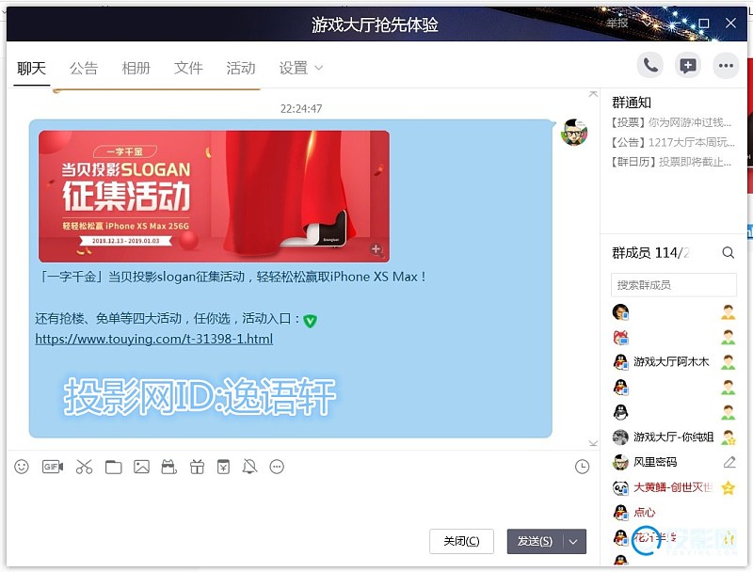The image size is (753, 572).
Task: Click the chat toolbar robot/app icon
Action: click(169, 467)
